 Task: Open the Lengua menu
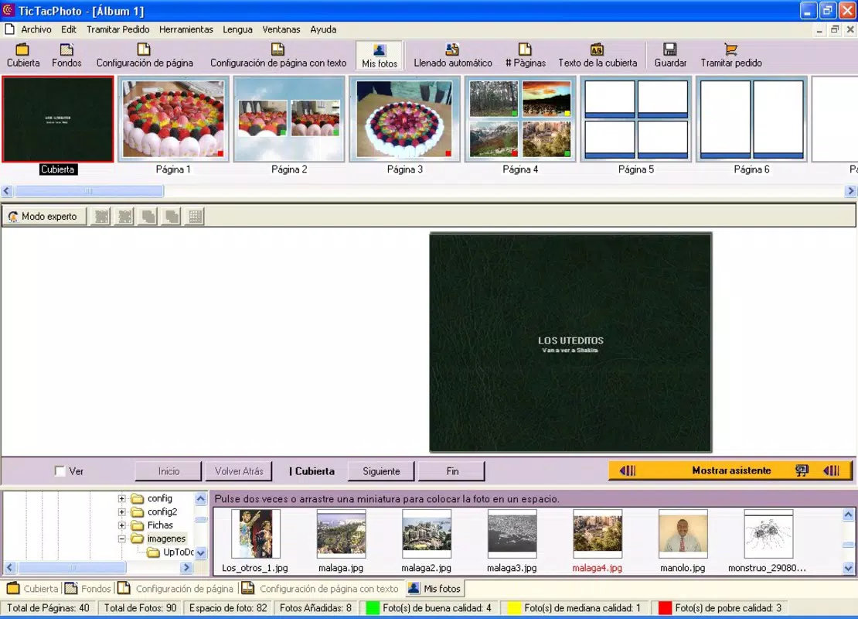237,29
